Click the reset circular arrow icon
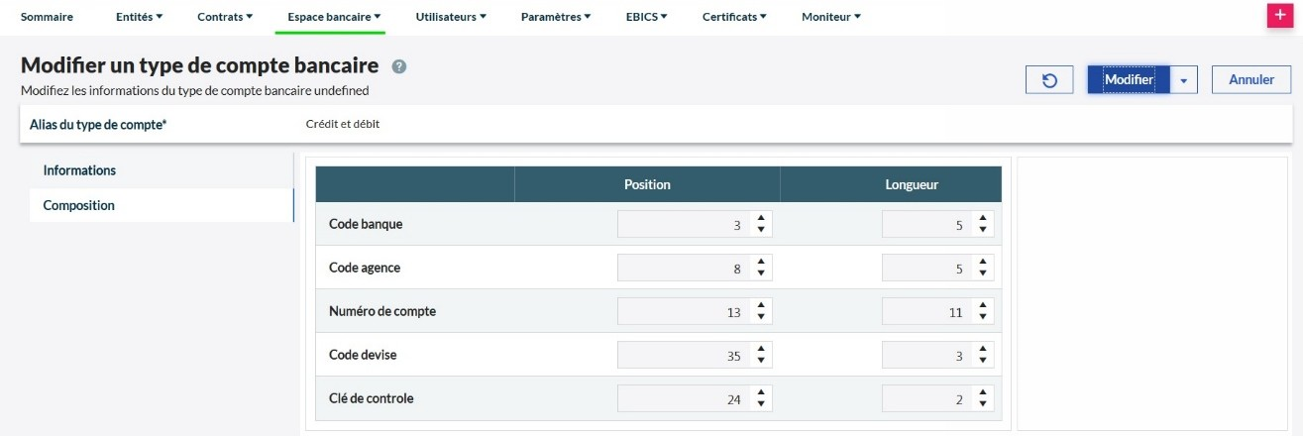This screenshot has width=1303, height=436. [1049, 80]
